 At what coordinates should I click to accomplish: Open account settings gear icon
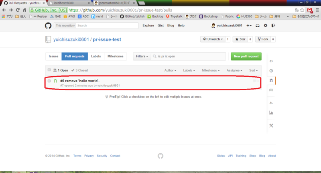[265, 25]
